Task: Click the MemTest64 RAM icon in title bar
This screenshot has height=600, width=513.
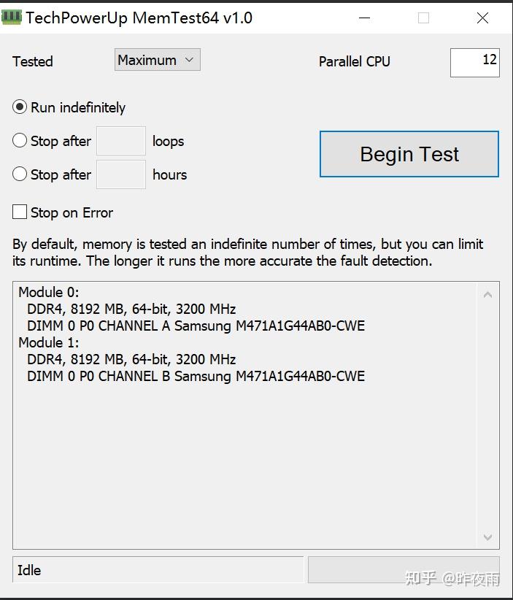Action: [12, 18]
